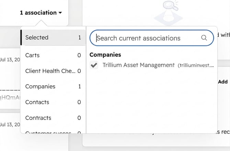Click the magnifying glass illustration at the top
This screenshot has height=151, width=230.
[x=171, y=6]
